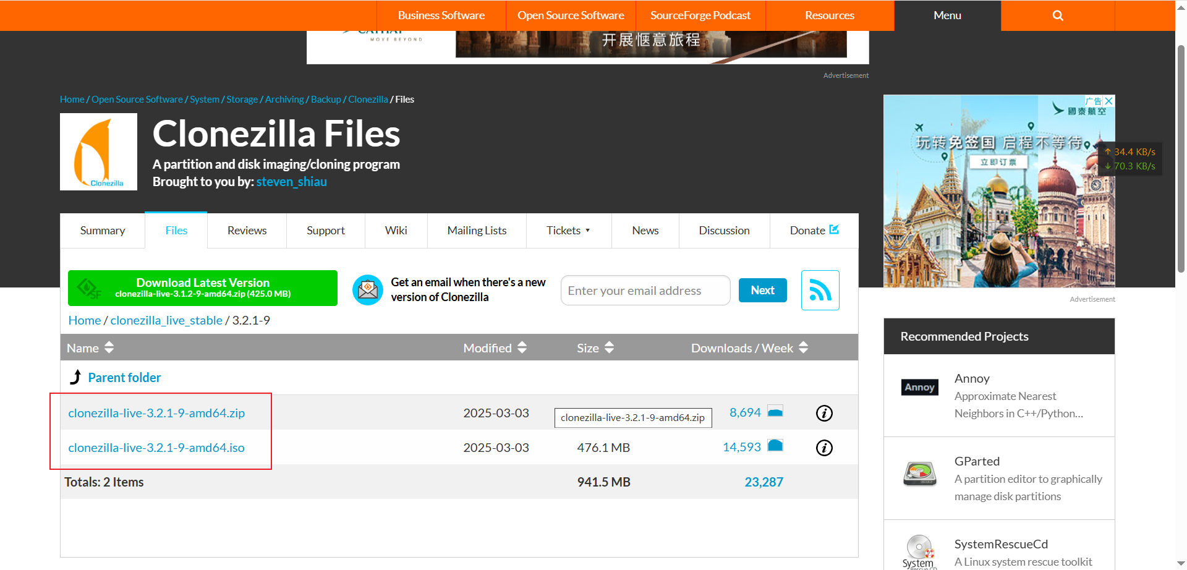1187x570 pixels.
Task: Open steven_shiau author profile
Action: [x=292, y=182]
